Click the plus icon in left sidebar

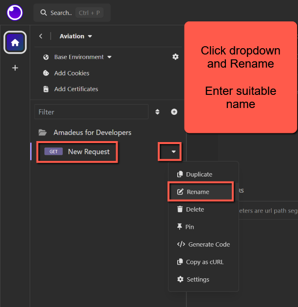click(x=15, y=68)
